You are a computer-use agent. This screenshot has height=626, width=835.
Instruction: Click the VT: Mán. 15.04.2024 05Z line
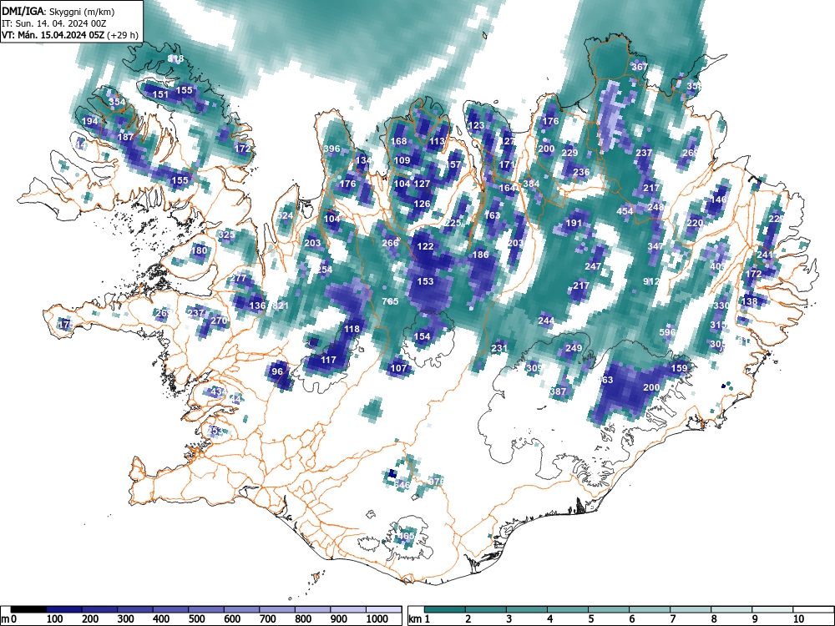click(70, 35)
